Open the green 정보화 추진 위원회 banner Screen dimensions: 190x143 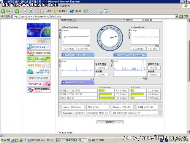pyautogui.click(x=38, y=59)
